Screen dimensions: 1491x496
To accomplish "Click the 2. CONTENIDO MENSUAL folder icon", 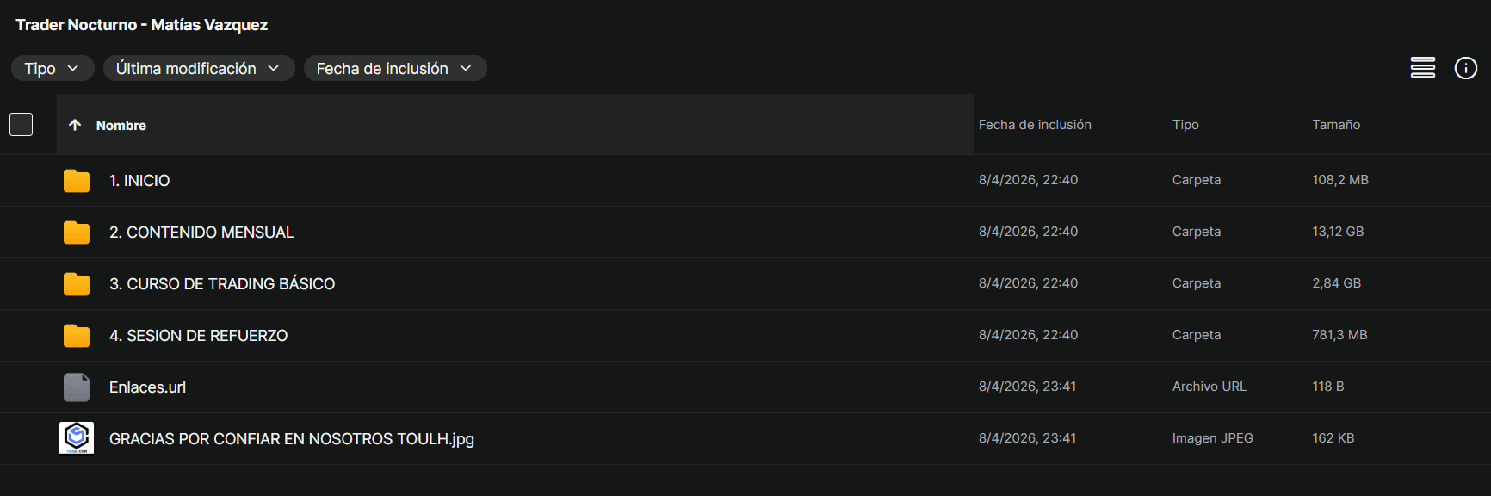I will [77, 232].
